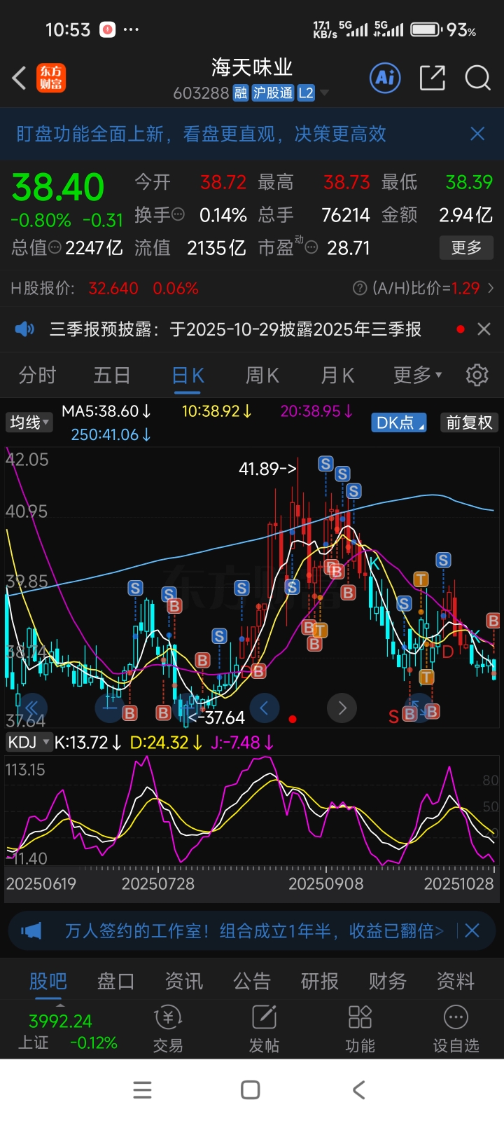Tap the 市盈 info icon
Viewport: 504px width, 1121px height.
click(x=311, y=247)
